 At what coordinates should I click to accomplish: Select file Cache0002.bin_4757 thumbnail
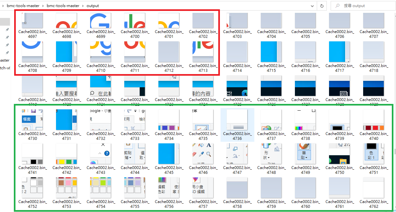[x=203, y=188]
